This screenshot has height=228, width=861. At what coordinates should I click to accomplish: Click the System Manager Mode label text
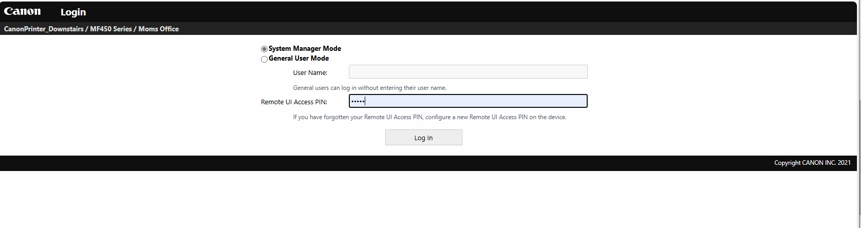[x=305, y=48]
